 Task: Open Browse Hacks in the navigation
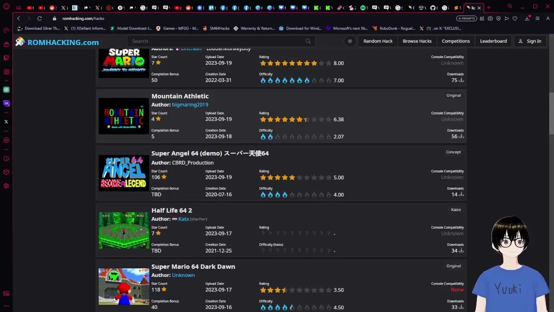coord(417,41)
